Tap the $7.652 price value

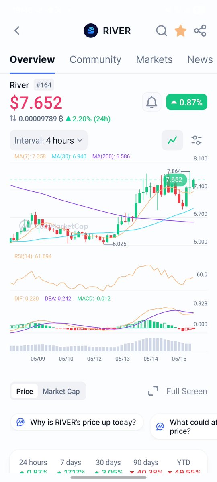36,103
